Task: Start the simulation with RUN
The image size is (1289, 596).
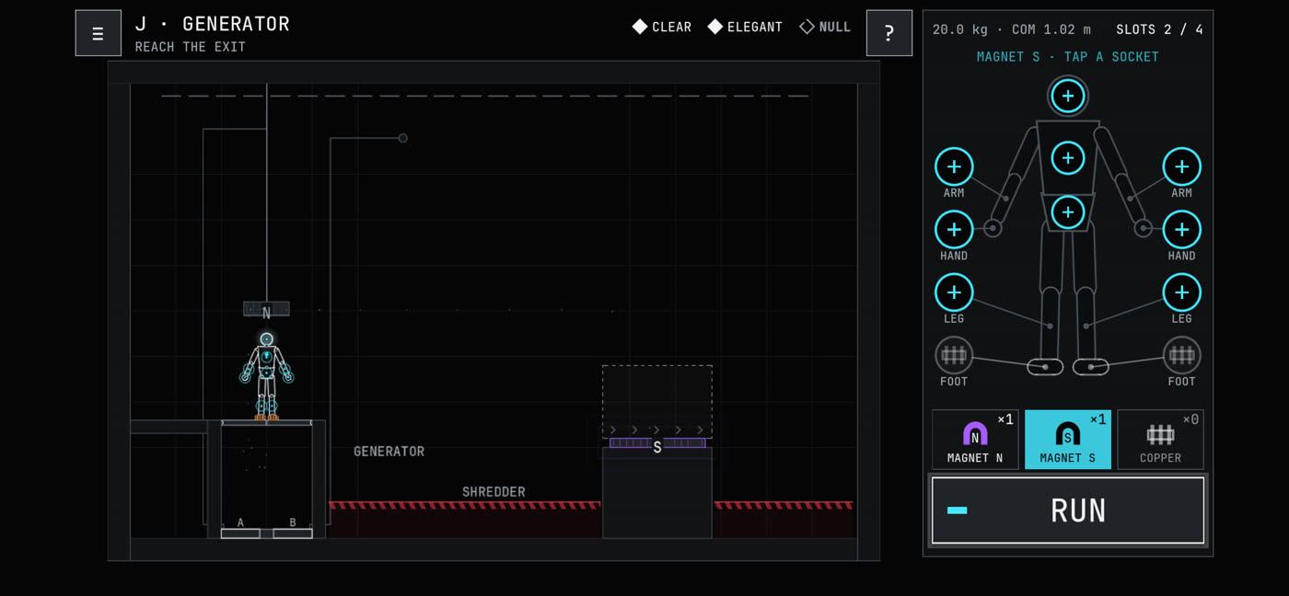Action: 1068,510
